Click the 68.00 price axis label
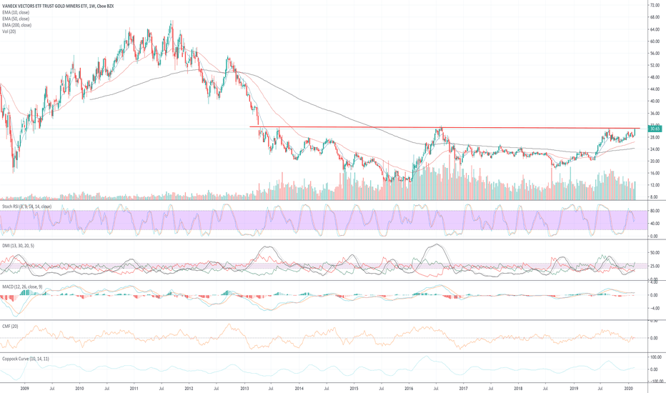 point(655,17)
